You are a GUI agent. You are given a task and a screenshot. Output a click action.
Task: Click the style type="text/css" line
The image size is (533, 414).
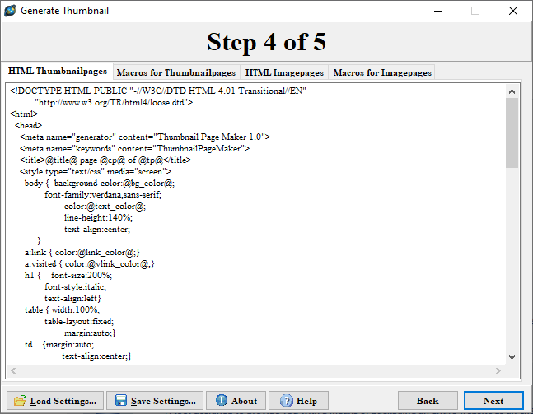click(96, 171)
